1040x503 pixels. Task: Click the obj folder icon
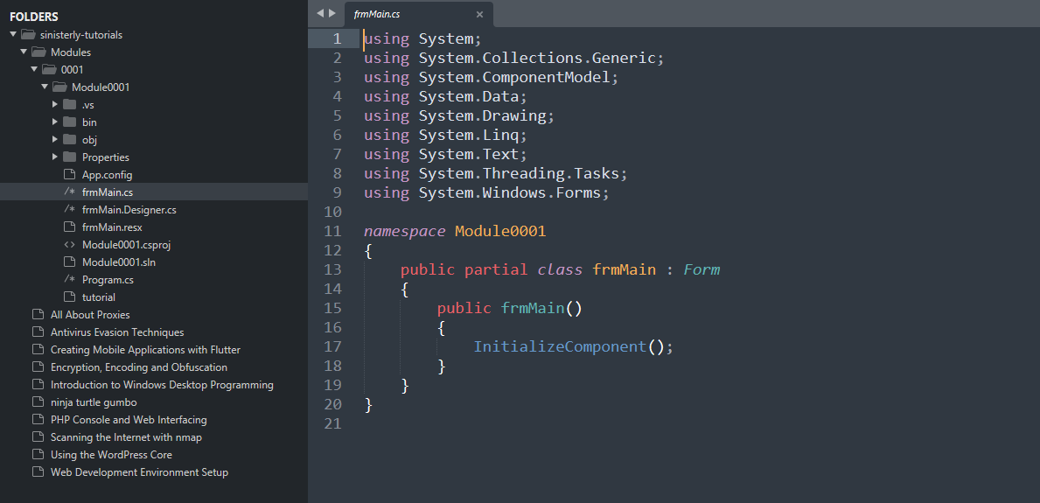coord(70,139)
